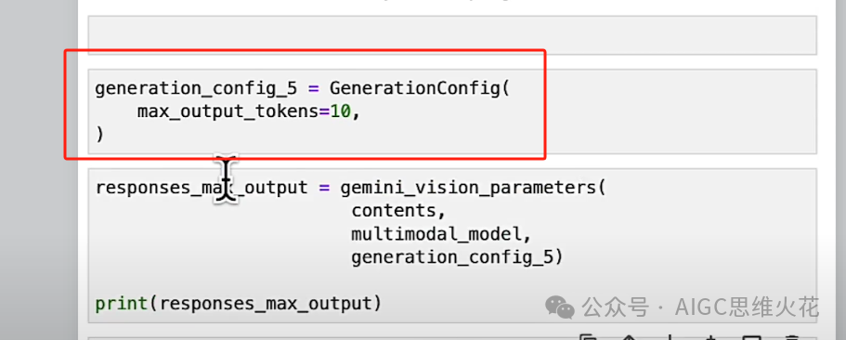This screenshot has height=340, width=846.
Task: Click inside the responses_max_output code cell
Action: (x=452, y=246)
